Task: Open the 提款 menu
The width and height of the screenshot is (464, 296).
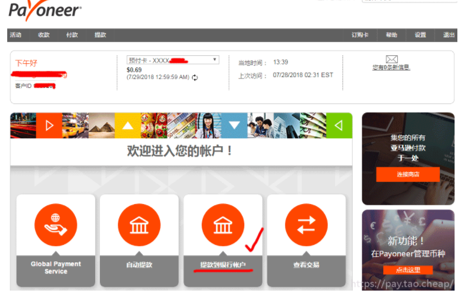Action: [x=100, y=35]
